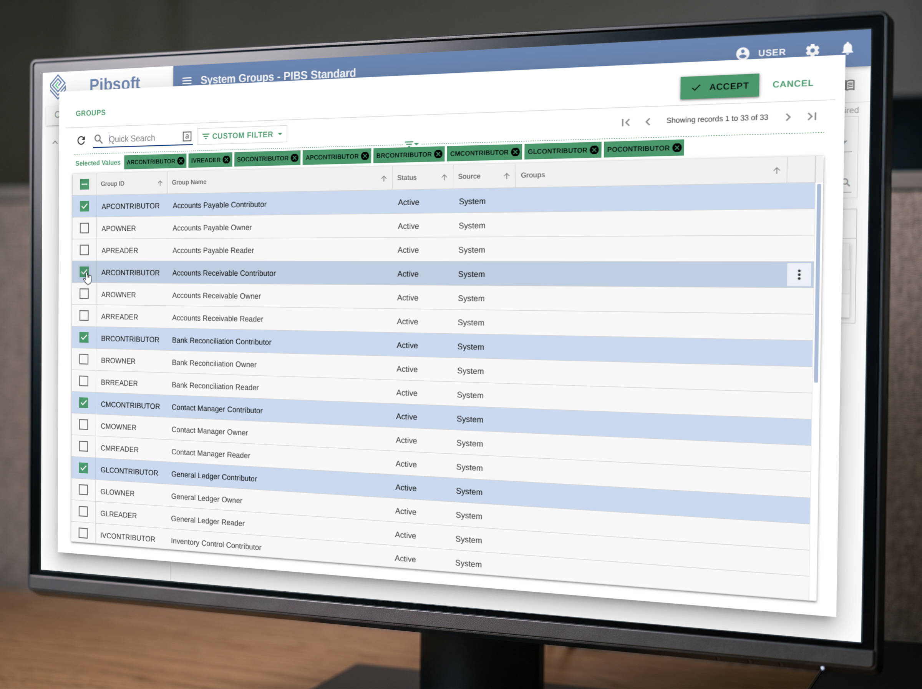Check the GLOWNER row checkbox

(x=83, y=489)
